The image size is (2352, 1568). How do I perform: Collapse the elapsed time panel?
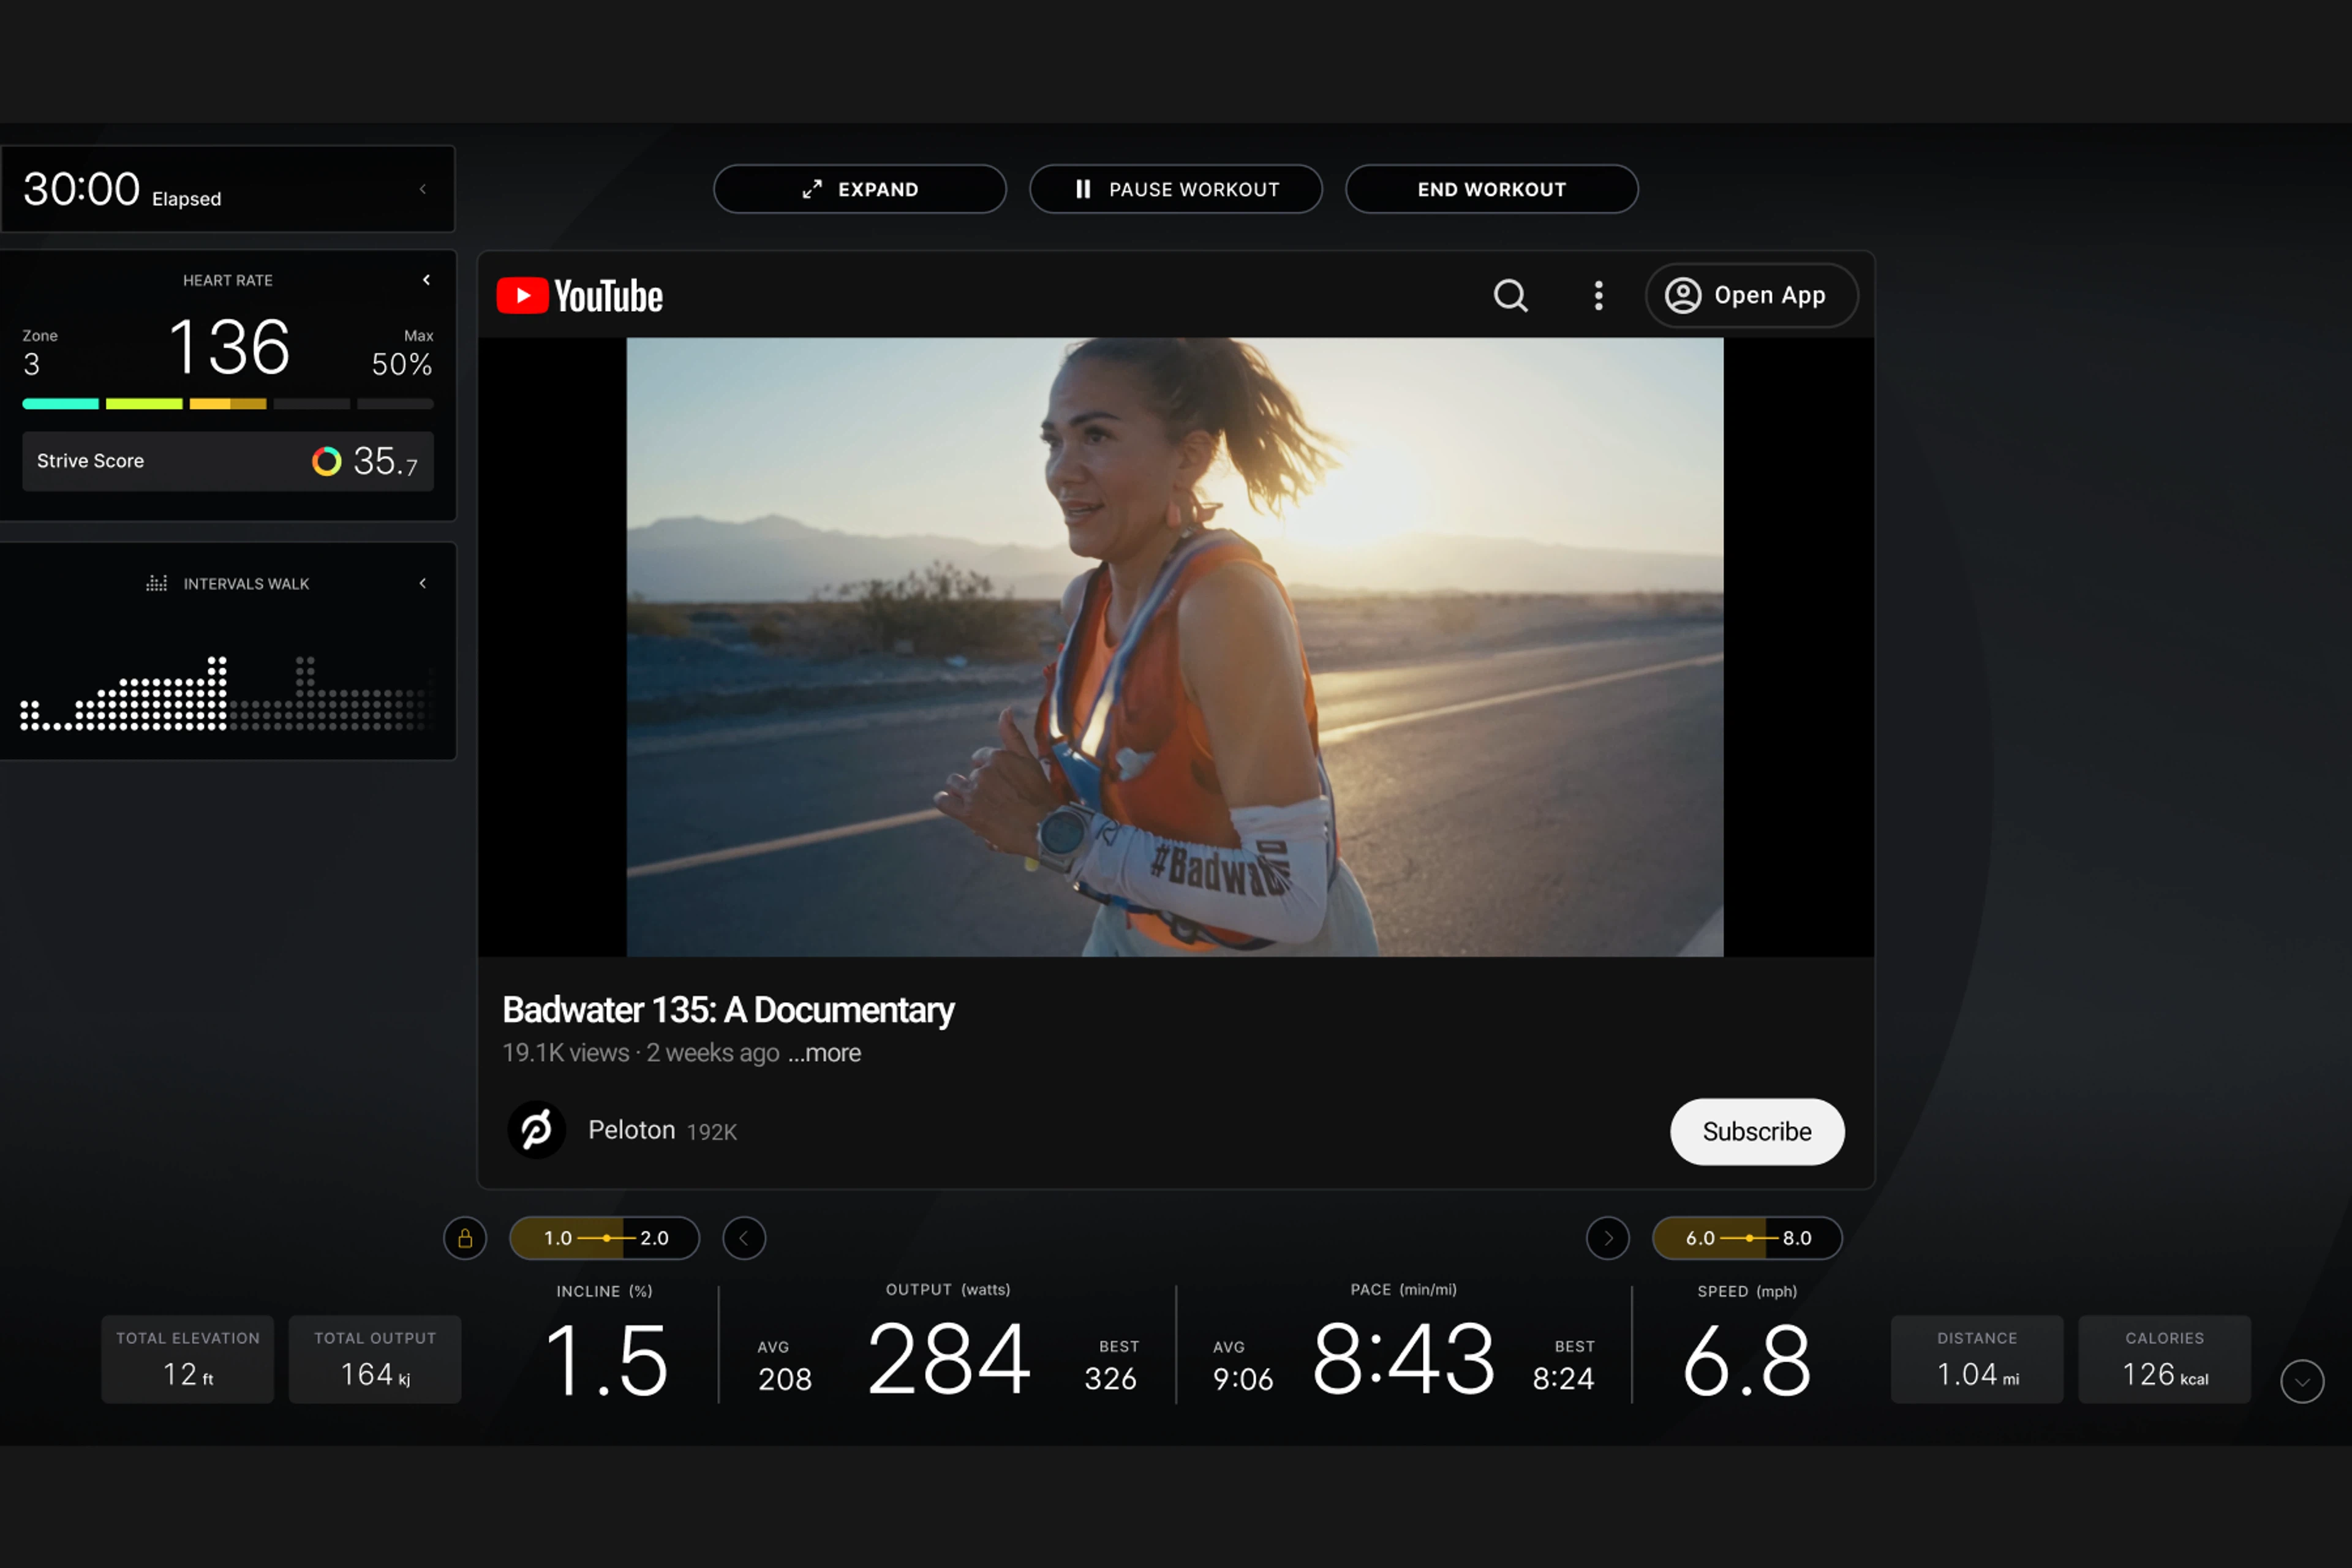[x=422, y=189]
